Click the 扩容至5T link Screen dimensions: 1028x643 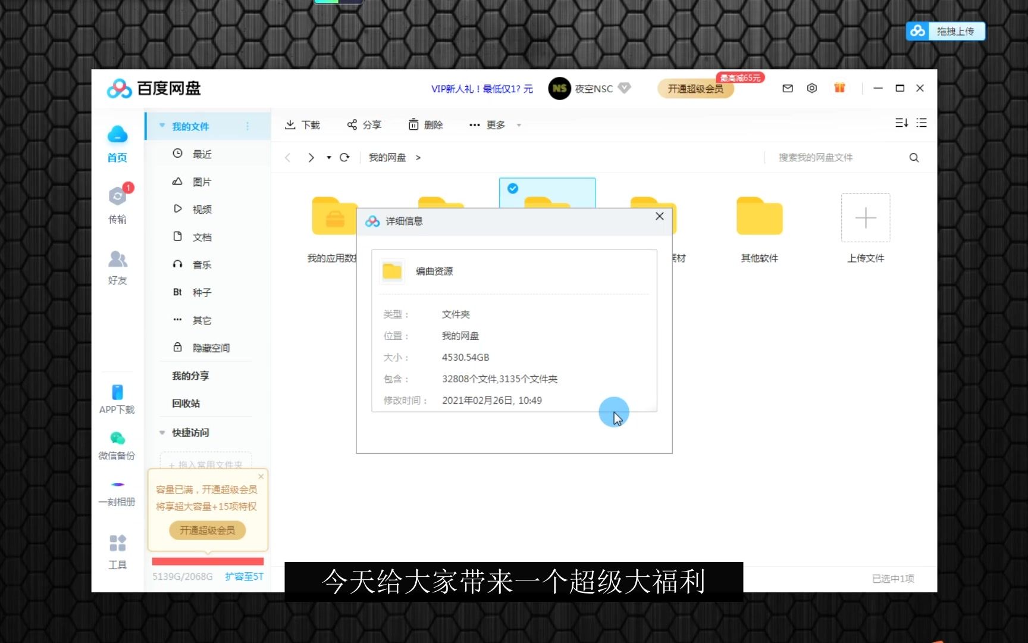[x=244, y=576]
